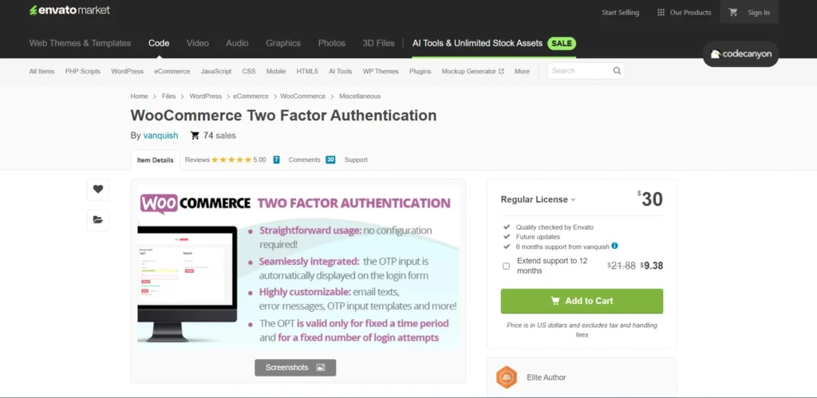Click the SALE badge
This screenshot has width=817, height=398.
(562, 43)
